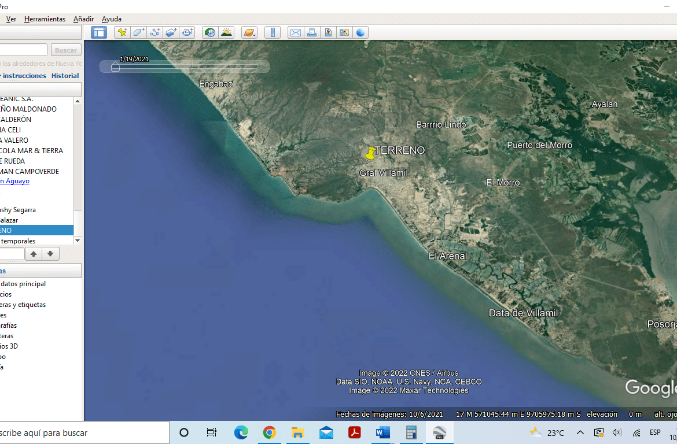Click the Data de Villamil label
The image size is (677, 444).
(x=523, y=313)
